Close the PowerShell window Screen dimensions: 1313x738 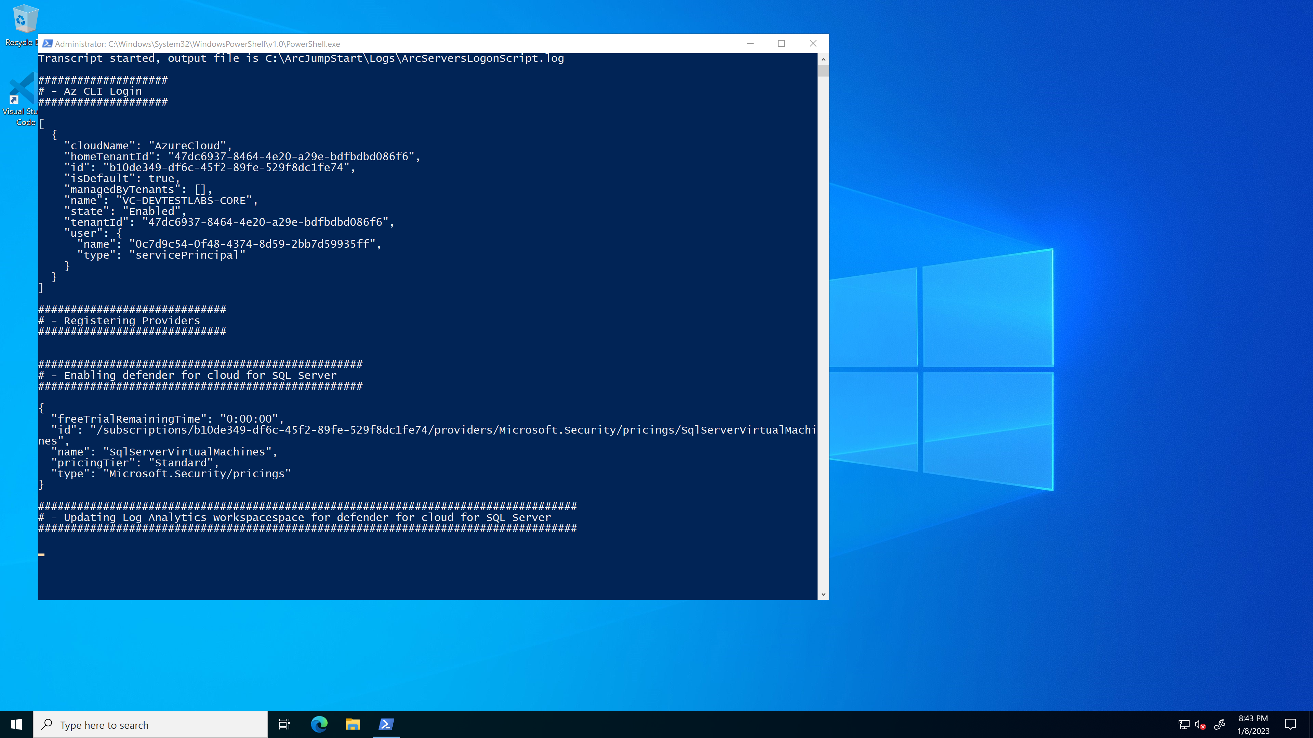tap(813, 44)
